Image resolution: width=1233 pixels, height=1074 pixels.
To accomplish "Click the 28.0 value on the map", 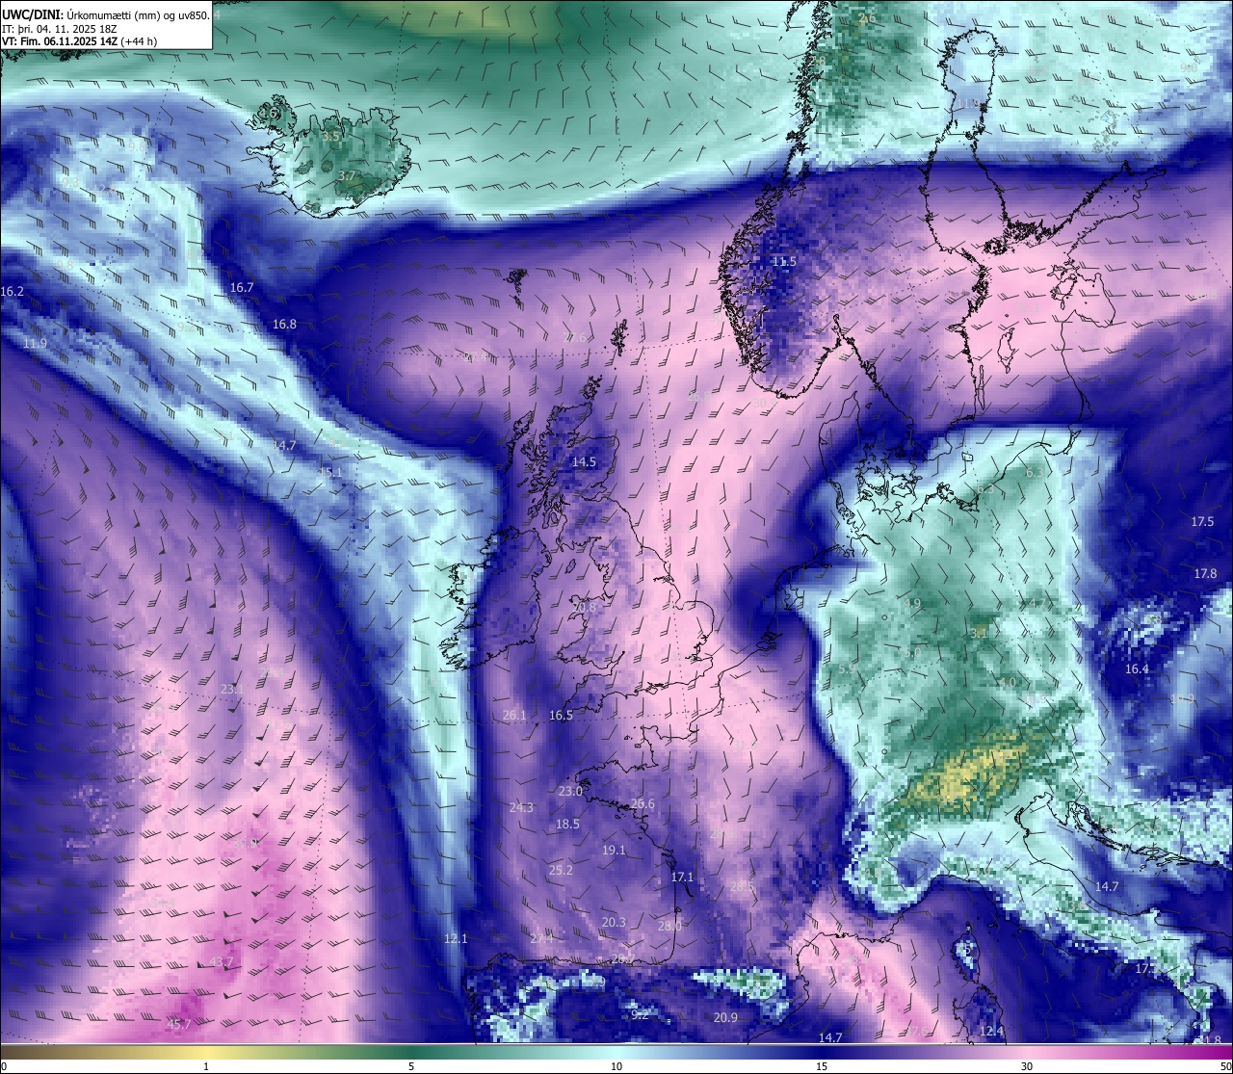I will tap(669, 926).
